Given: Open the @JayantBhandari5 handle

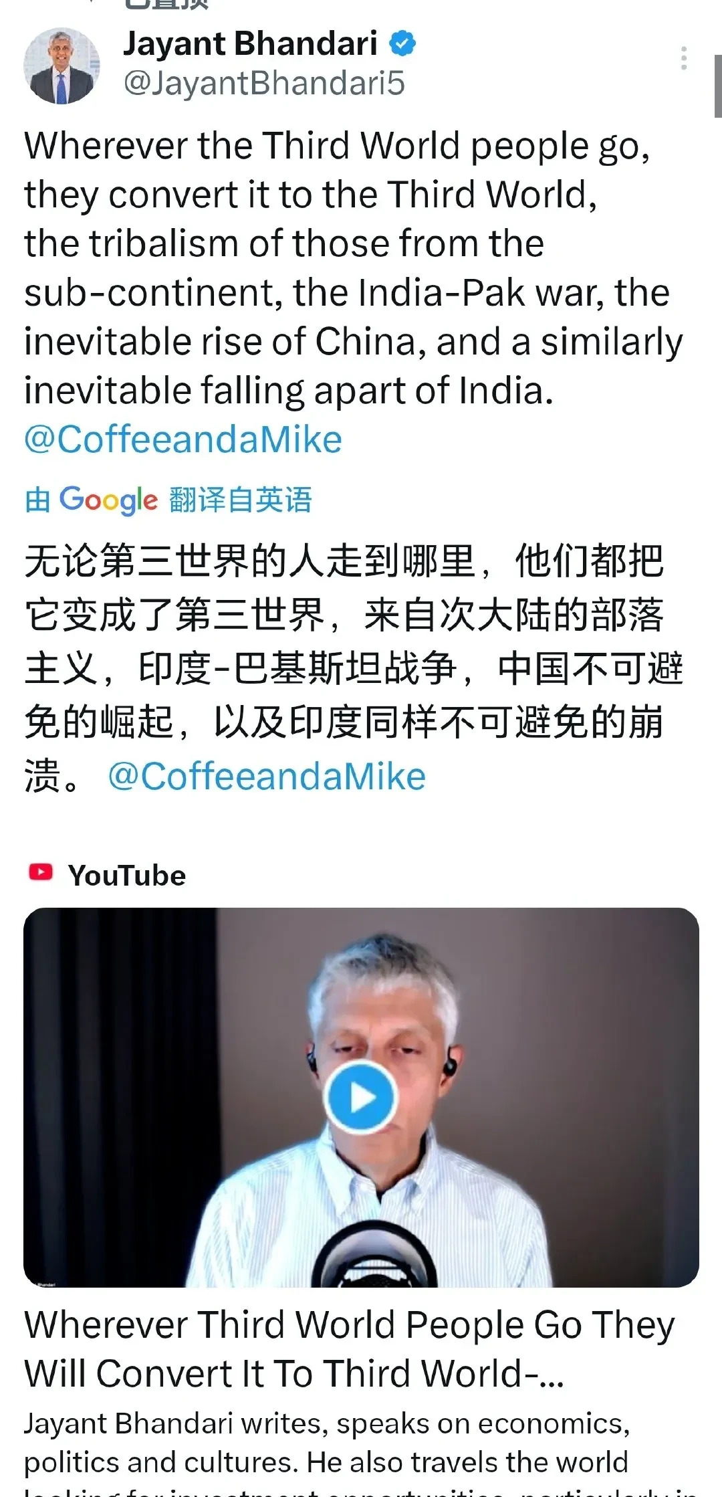Looking at the screenshot, I should tap(264, 84).
